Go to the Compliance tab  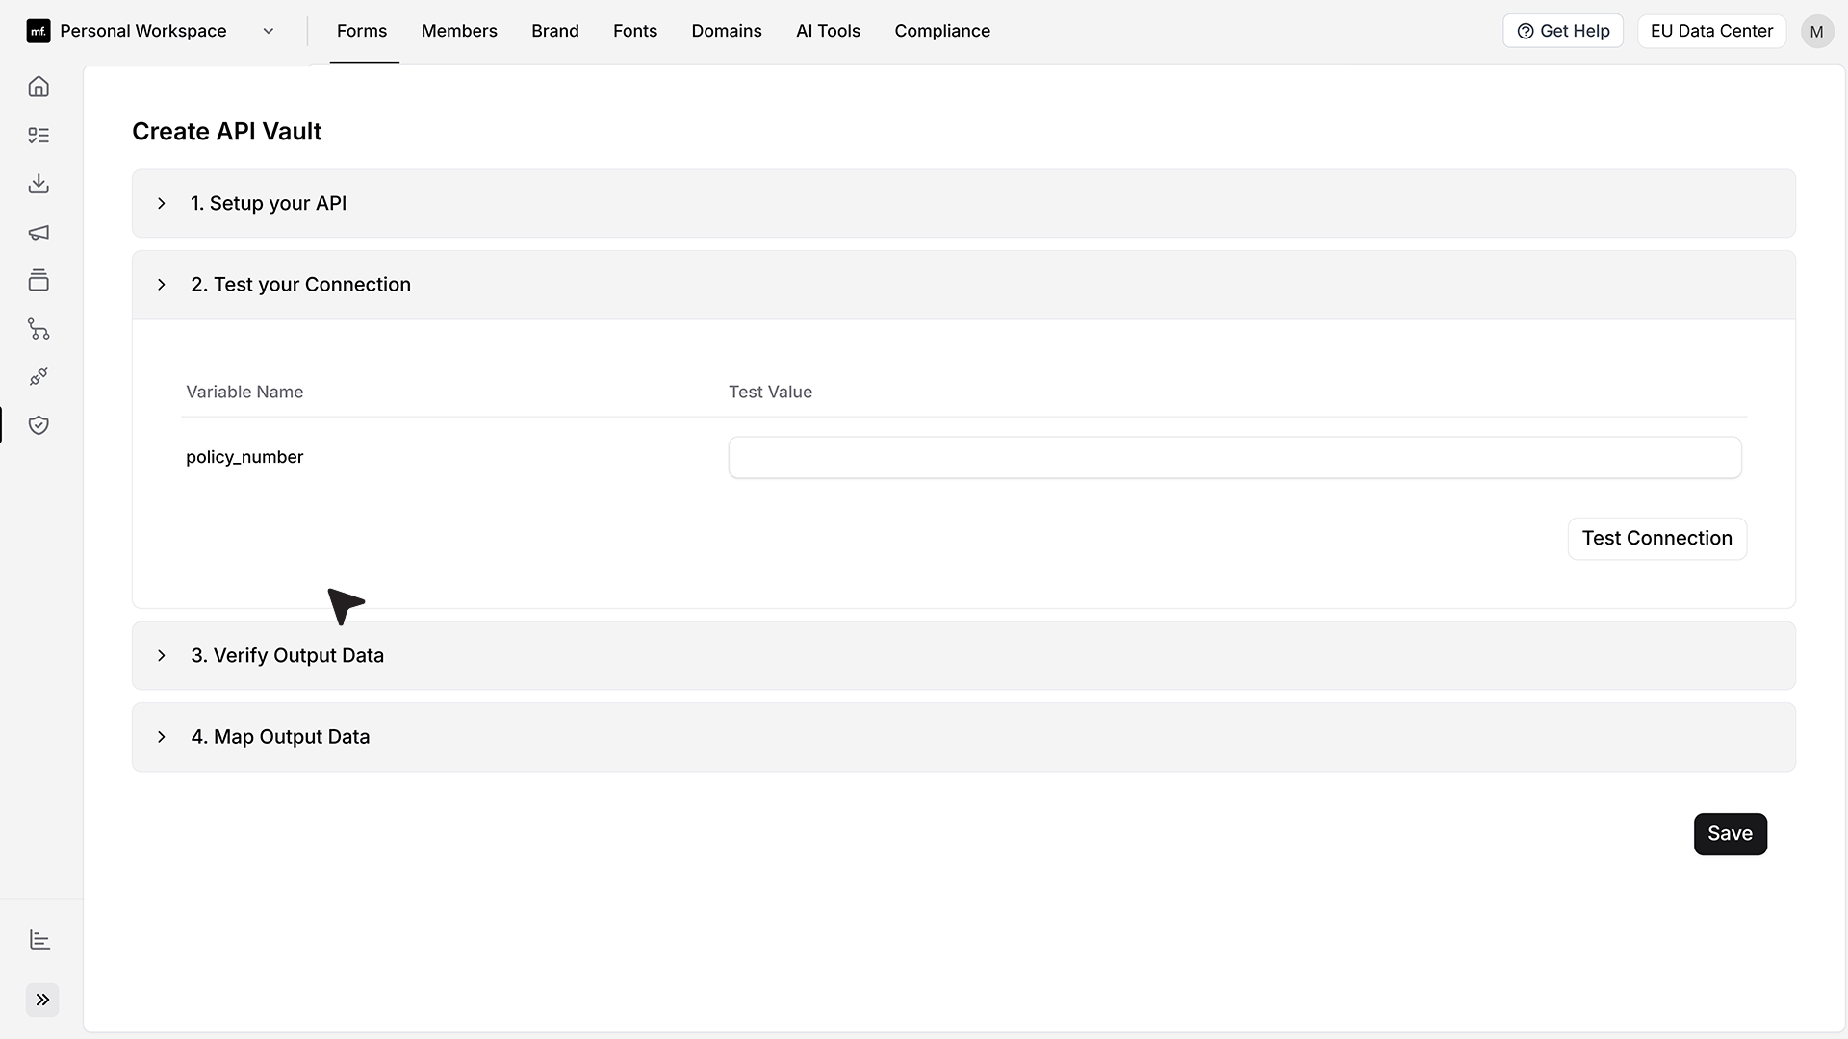(942, 31)
